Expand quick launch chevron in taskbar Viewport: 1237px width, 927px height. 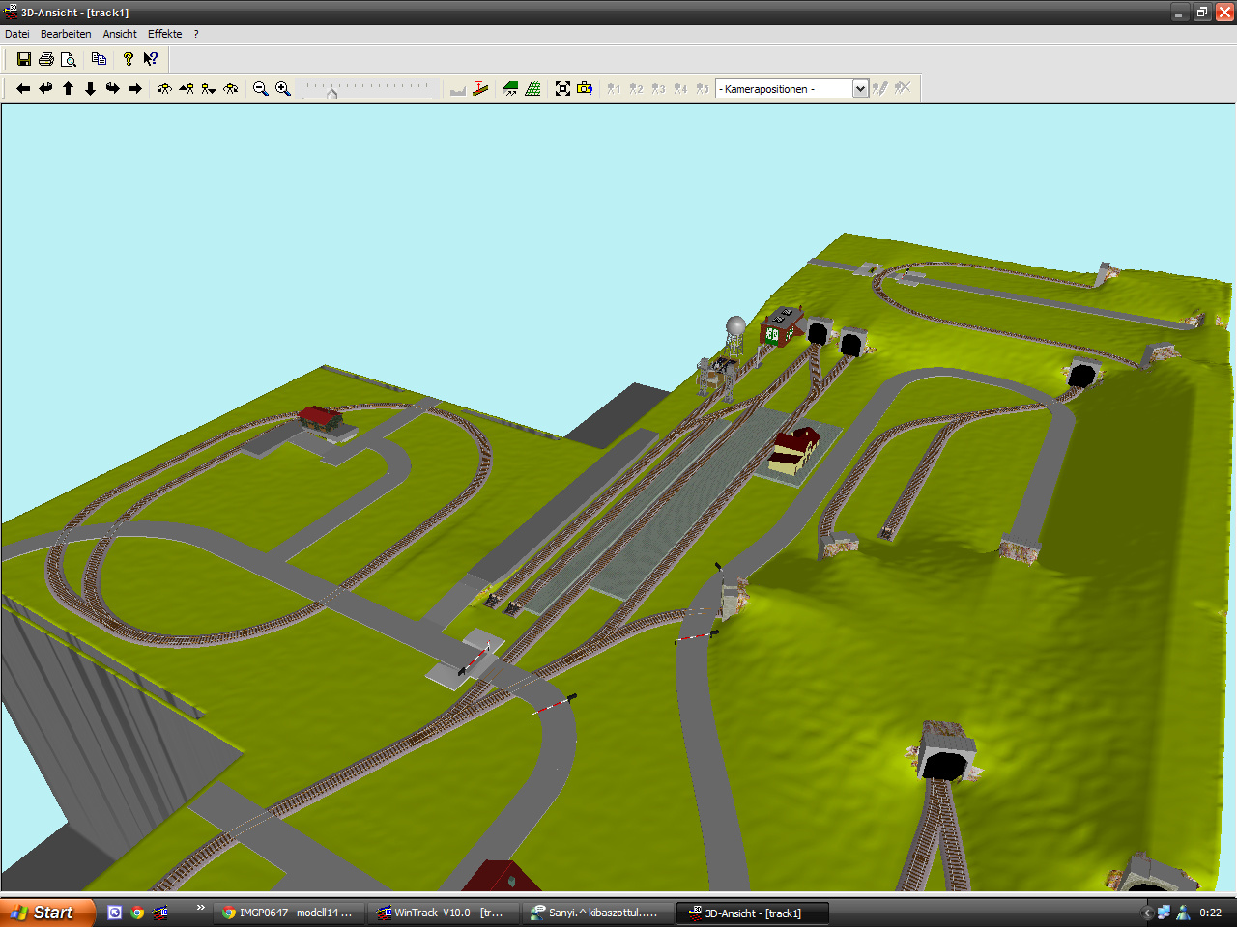tap(200, 908)
